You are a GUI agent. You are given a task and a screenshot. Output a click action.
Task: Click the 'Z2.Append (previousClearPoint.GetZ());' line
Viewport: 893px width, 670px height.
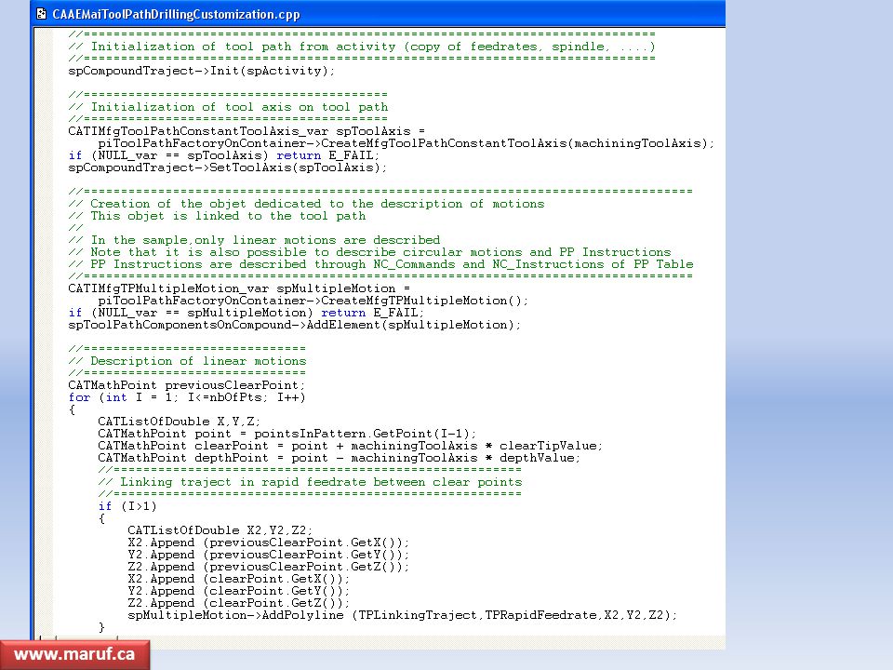pos(268,567)
